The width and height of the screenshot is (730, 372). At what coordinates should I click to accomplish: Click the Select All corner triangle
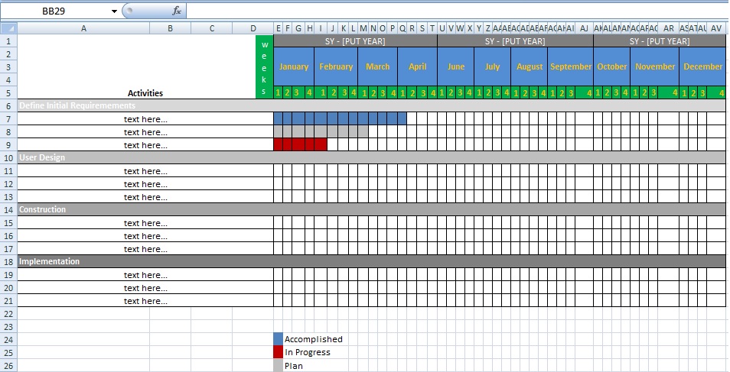coord(8,28)
